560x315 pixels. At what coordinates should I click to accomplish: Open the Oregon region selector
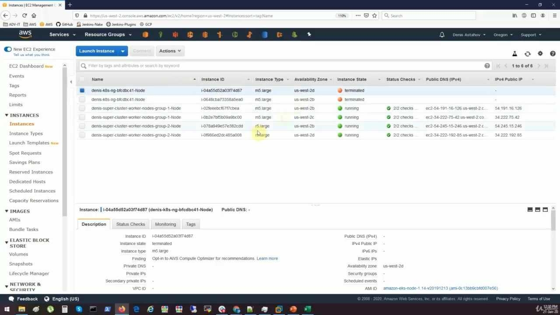(503, 35)
